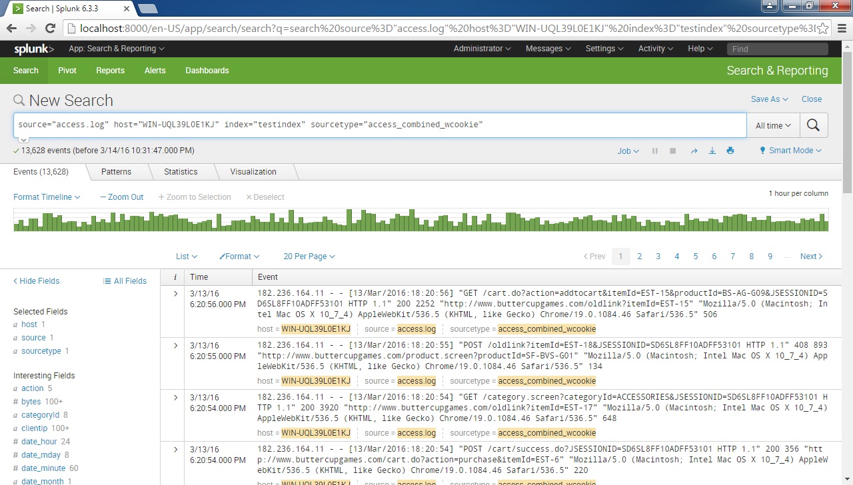
Task: Open the 20 Per Page dropdown
Action: pos(309,256)
